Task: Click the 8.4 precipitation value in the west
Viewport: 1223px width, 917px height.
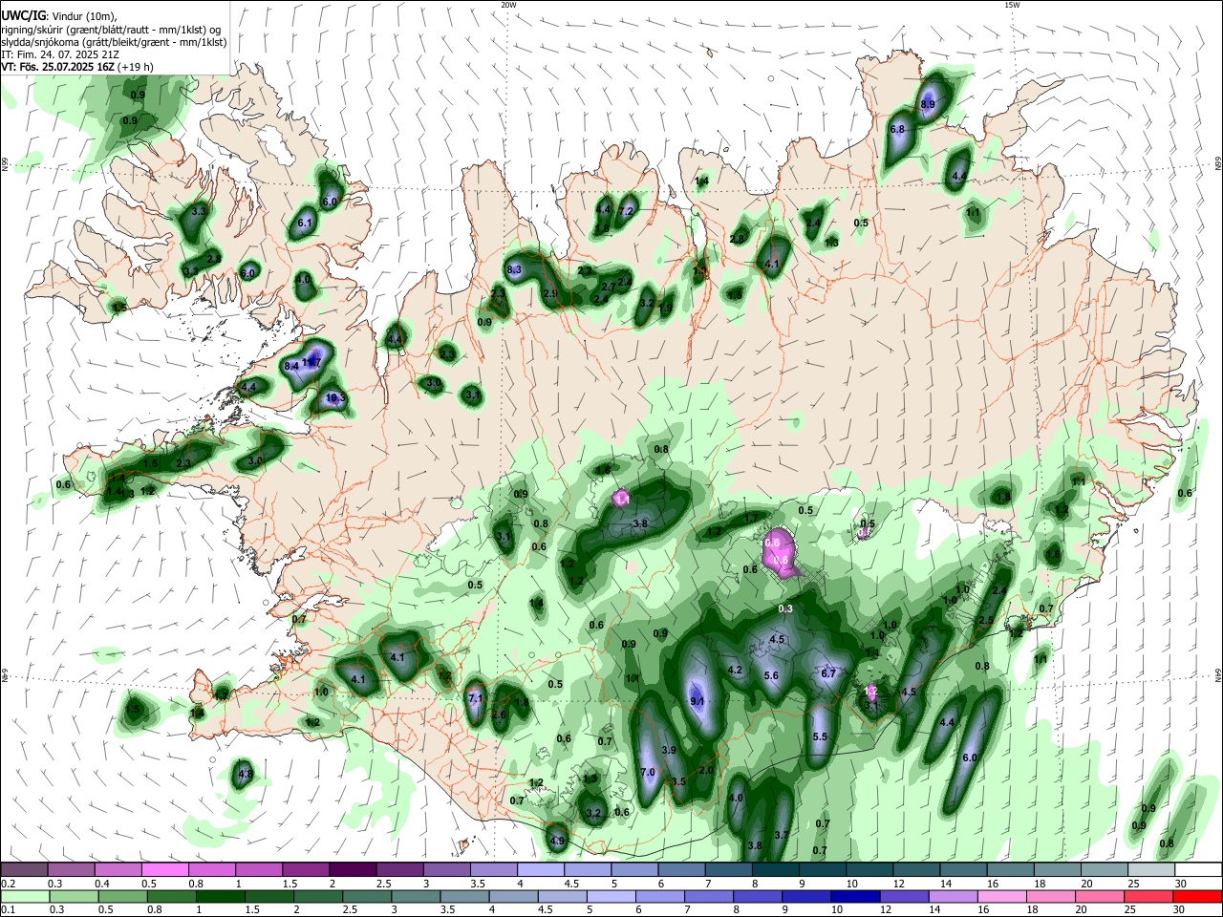Action: point(292,366)
